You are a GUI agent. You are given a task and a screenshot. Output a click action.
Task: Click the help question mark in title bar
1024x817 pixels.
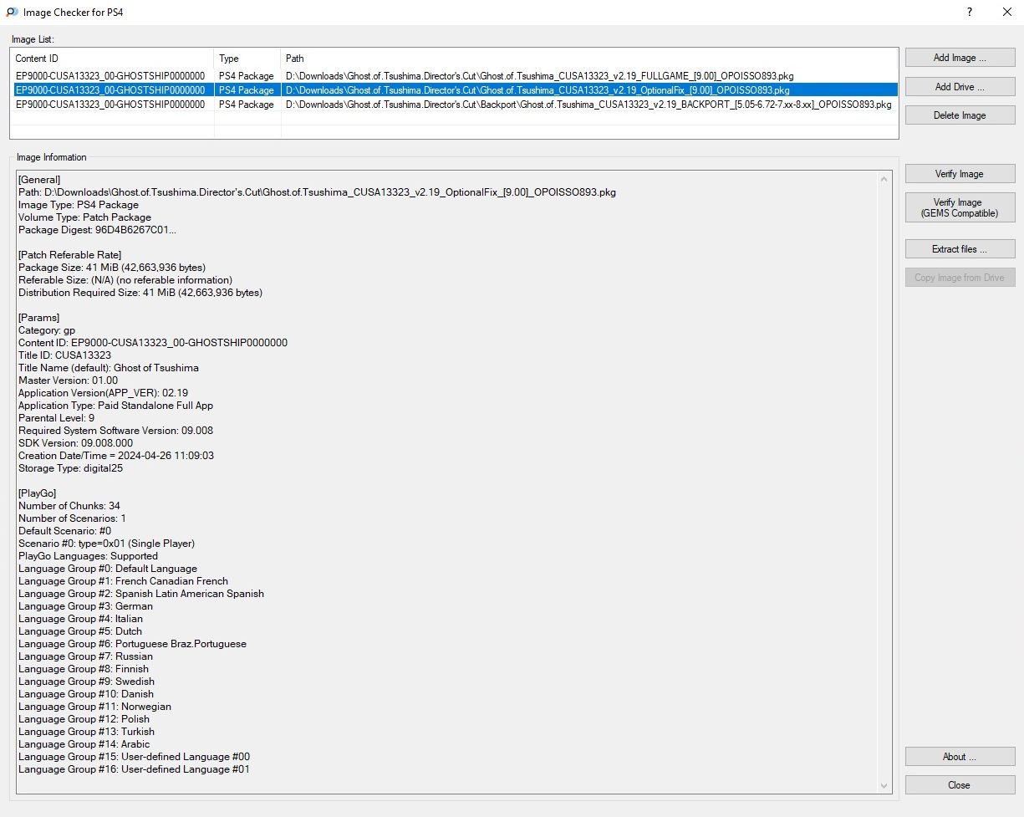click(970, 12)
